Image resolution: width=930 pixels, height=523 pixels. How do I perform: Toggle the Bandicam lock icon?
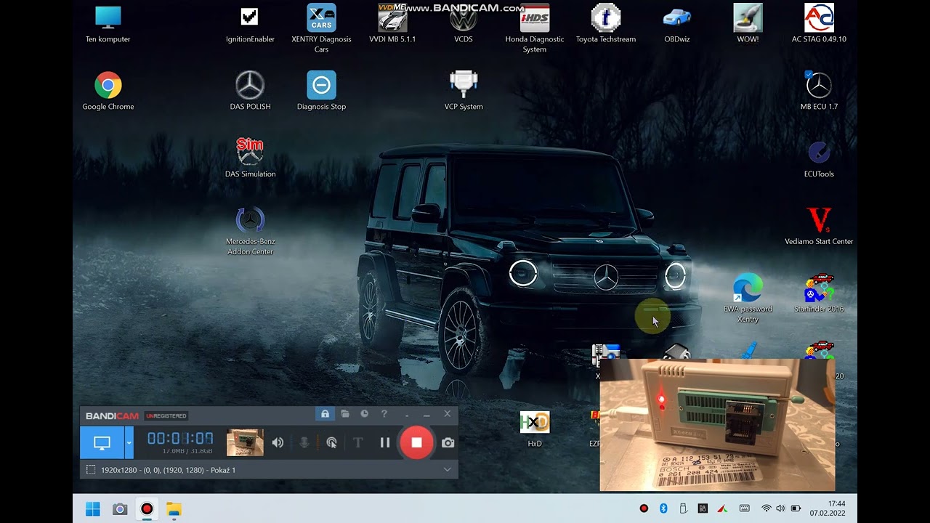pyautogui.click(x=325, y=414)
